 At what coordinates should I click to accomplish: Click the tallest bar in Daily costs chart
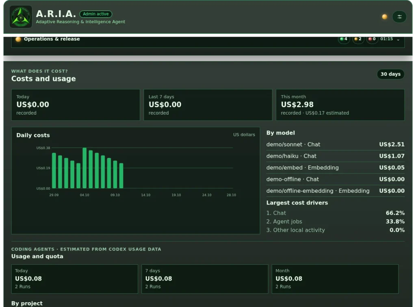click(x=84, y=168)
